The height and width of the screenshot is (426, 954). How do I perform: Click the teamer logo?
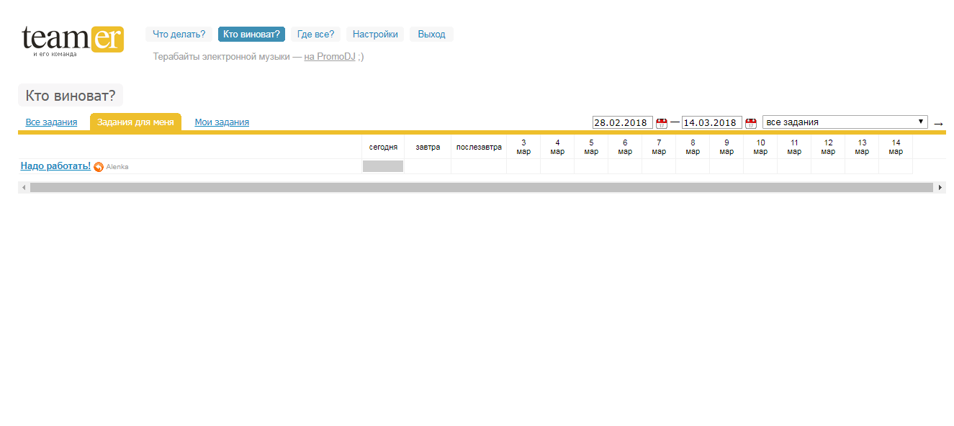(x=72, y=40)
